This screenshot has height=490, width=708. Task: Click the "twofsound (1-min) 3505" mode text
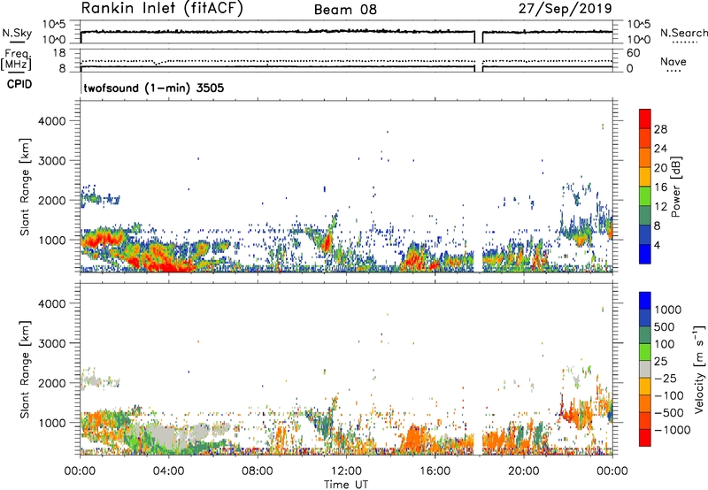pyautogui.click(x=153, y=88)
